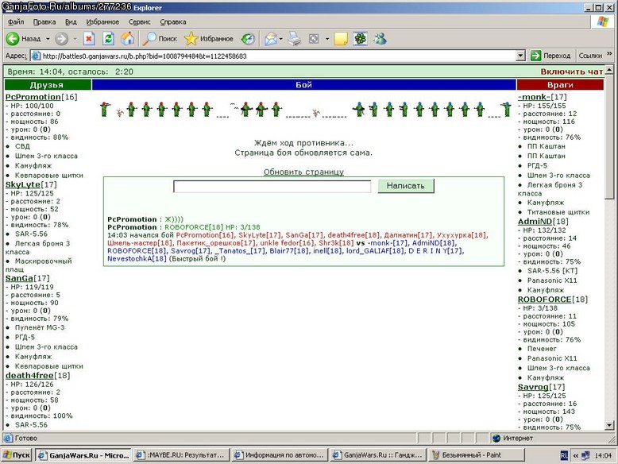Screen dimensions: 618x464
Task: Open the Справка menu
Action: click(173, 21)
